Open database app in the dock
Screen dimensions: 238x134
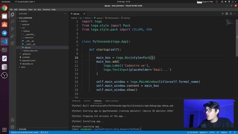click(4, 67)
